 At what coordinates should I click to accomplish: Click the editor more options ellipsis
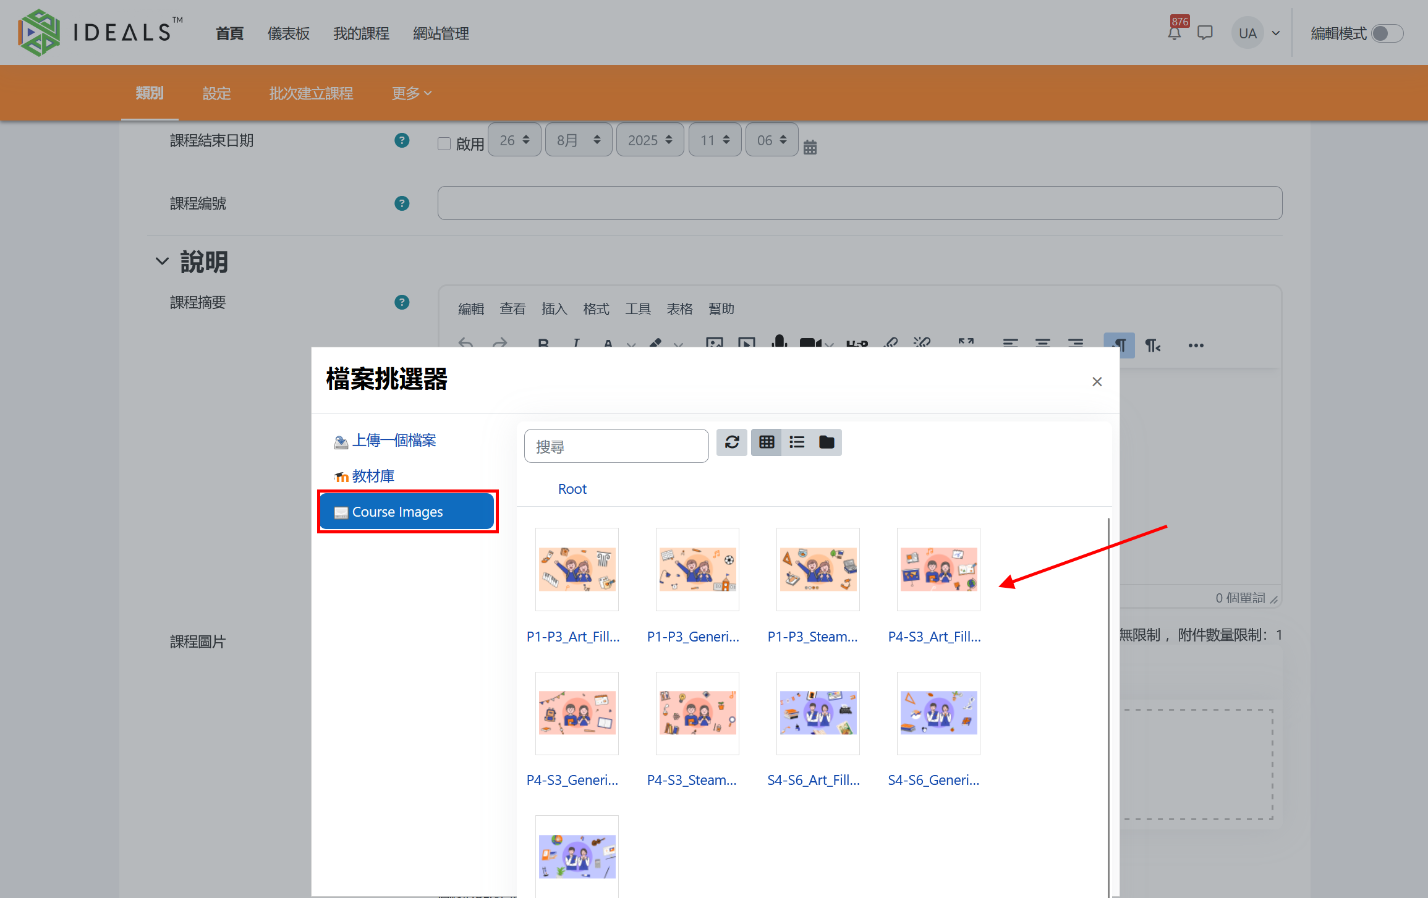click(1196, 345)
